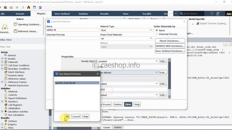Viewport: 232px width, 130px height.
Task: Select Cell Registers tree item
Action: (x=15, y=105)
